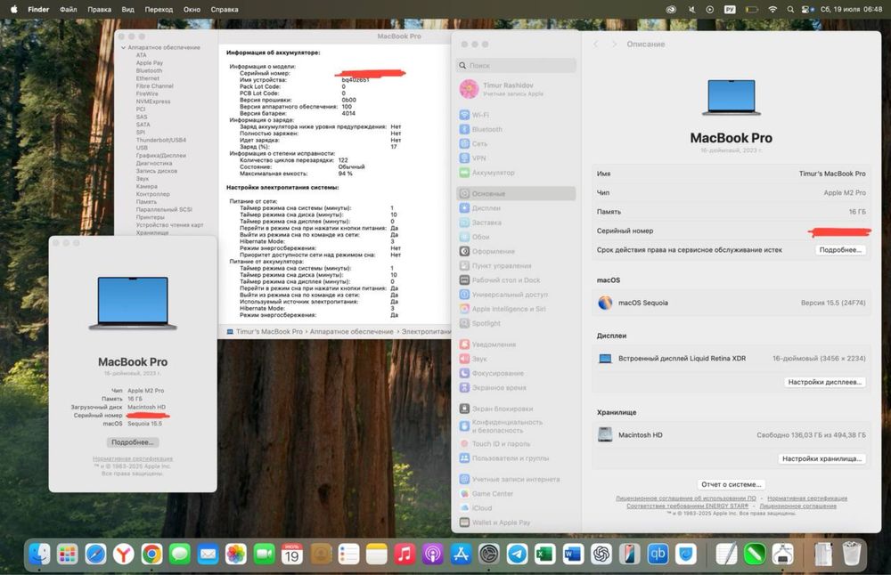This screenshot has height=575, width=891.
Task: Open the Переход menu
Action: pyautogui.click(x=159, y=9)
